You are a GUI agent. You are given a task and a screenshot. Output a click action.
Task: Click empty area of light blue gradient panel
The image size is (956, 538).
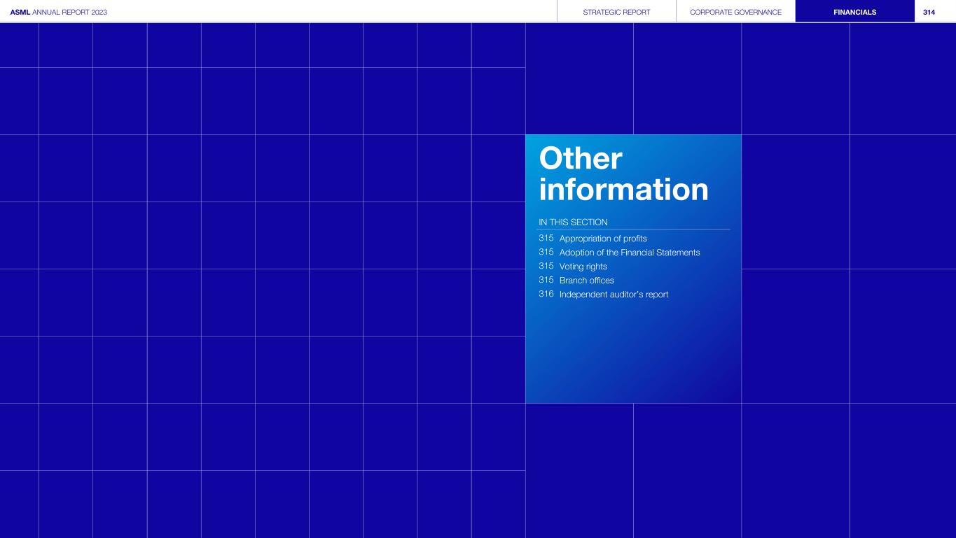coord(630,357)
